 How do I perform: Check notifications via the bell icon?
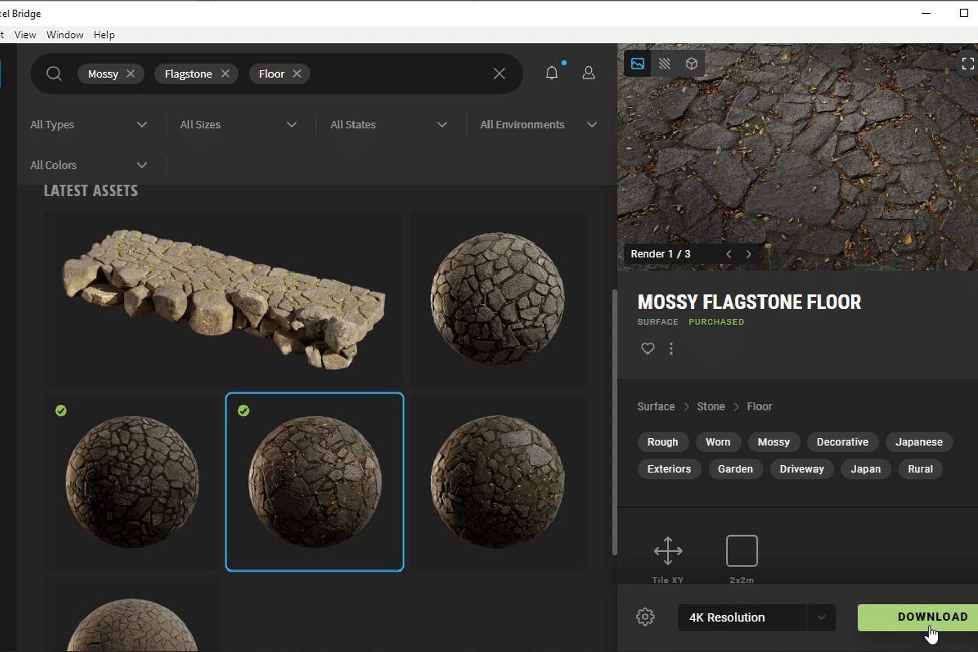pos(552,73)
